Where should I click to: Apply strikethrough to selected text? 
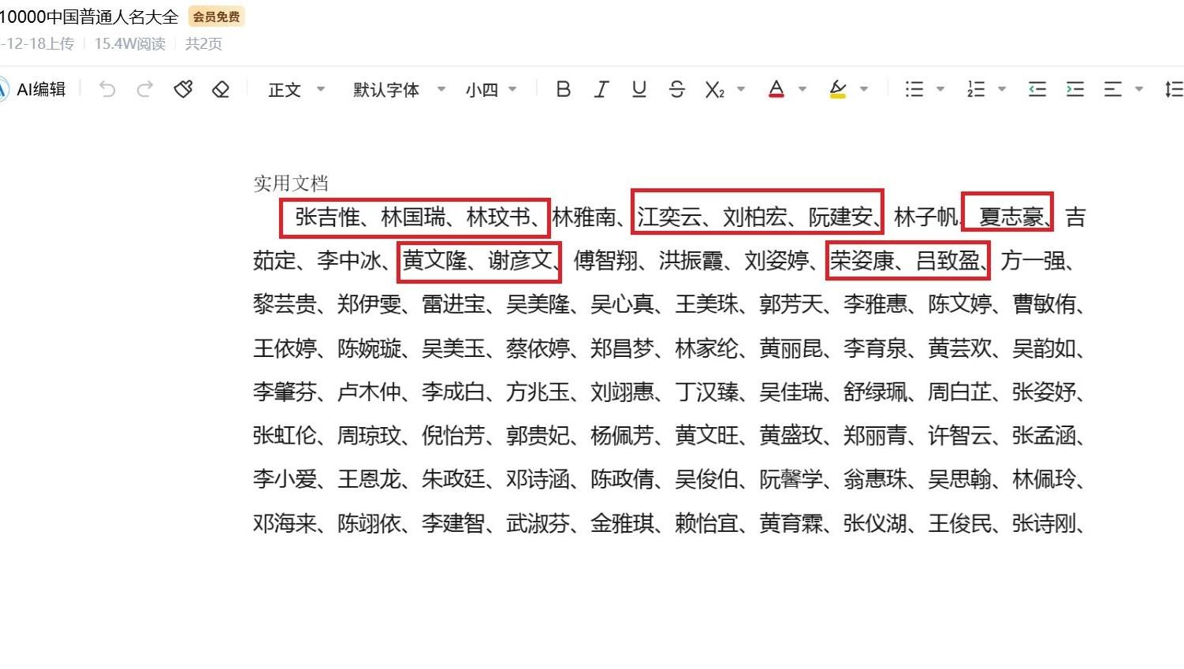676,89
